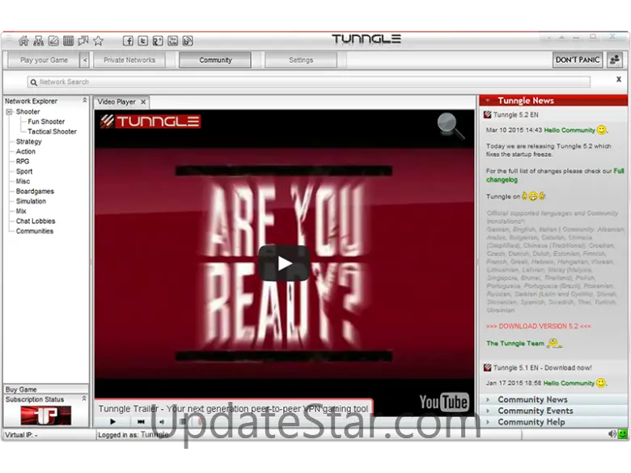This screenshot has height=473, width=631.
Task: Click the Tunngle Trailer video title
Action: click(x=233, y=408)
